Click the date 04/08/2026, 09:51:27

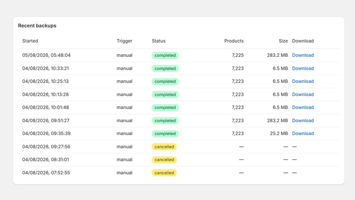(46, 120)
